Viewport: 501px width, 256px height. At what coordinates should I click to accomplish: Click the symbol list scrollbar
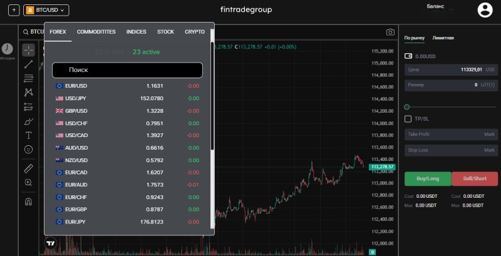pyautogui.click(x=212, y=96)
